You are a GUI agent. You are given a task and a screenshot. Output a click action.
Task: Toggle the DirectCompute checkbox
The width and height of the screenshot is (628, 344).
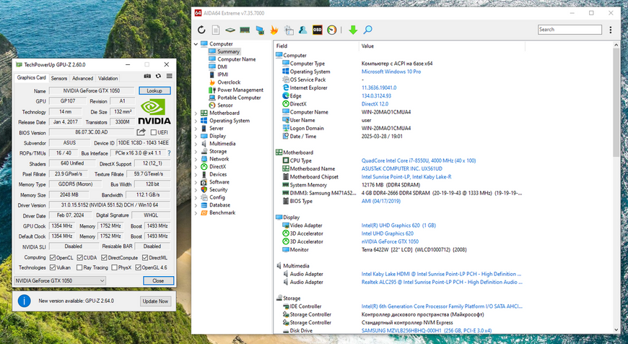(x=104, y=257)
